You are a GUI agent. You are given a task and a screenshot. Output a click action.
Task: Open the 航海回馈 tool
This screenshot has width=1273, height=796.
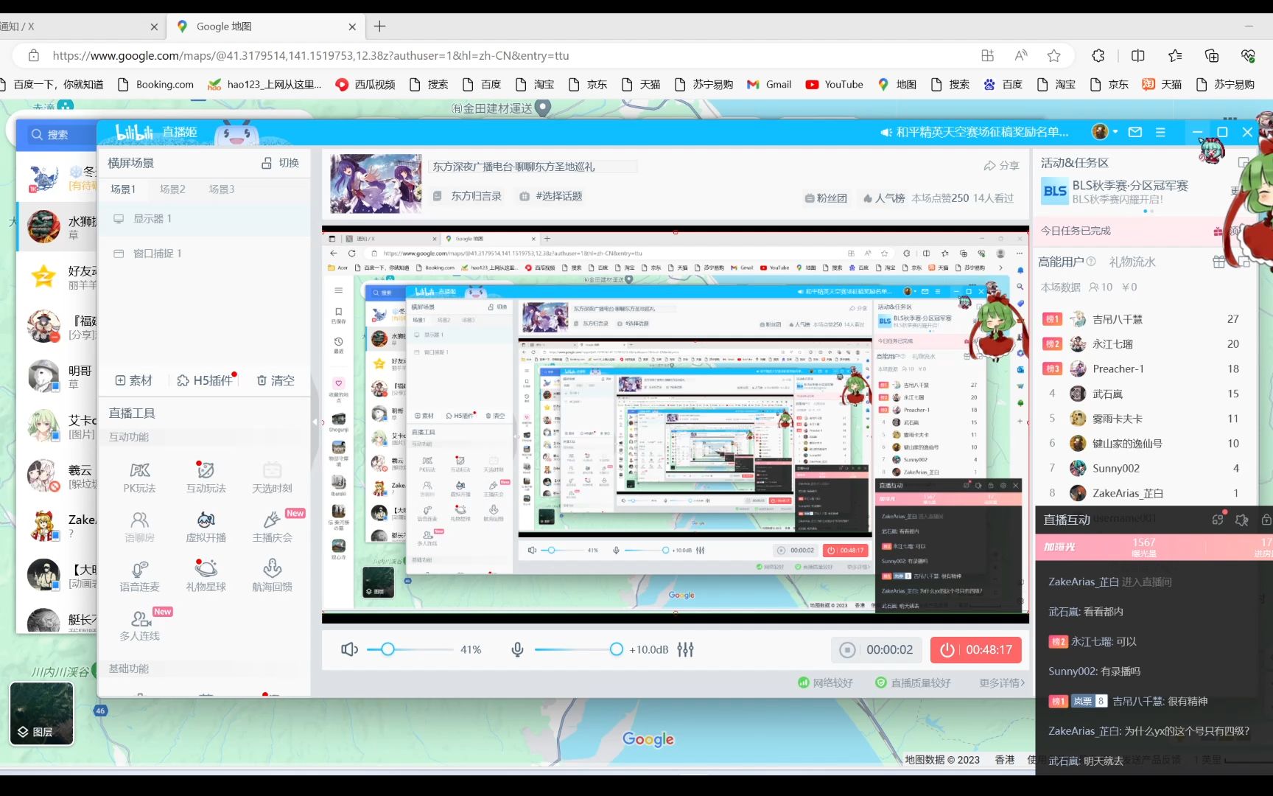click(x=272, y=576)
